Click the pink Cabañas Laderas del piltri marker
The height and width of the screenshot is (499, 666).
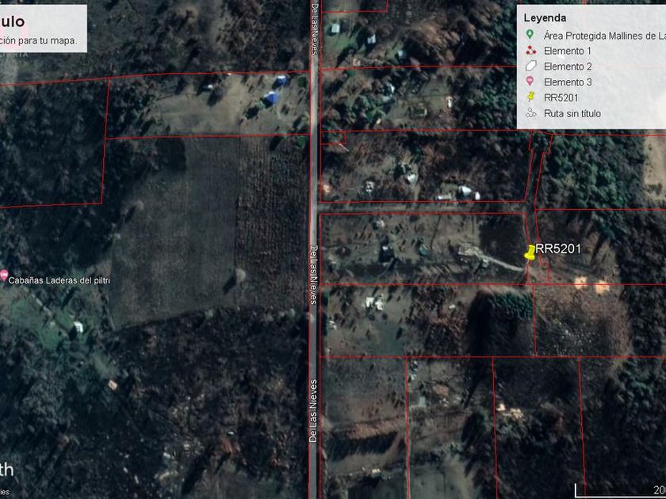4,276
